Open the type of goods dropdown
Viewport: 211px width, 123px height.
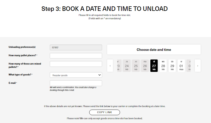click(x=76, y=75)
